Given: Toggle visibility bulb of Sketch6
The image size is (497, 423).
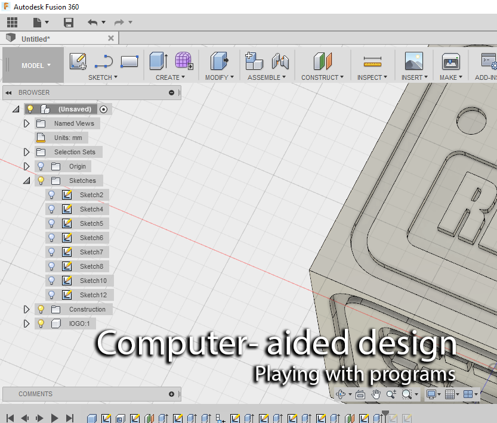Looking at the screenshot, I should pyautogui.click(x=51, y=238).
